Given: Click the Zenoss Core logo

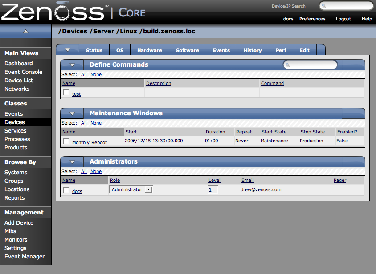Looking at the screenshot, I should click(73, 12).
